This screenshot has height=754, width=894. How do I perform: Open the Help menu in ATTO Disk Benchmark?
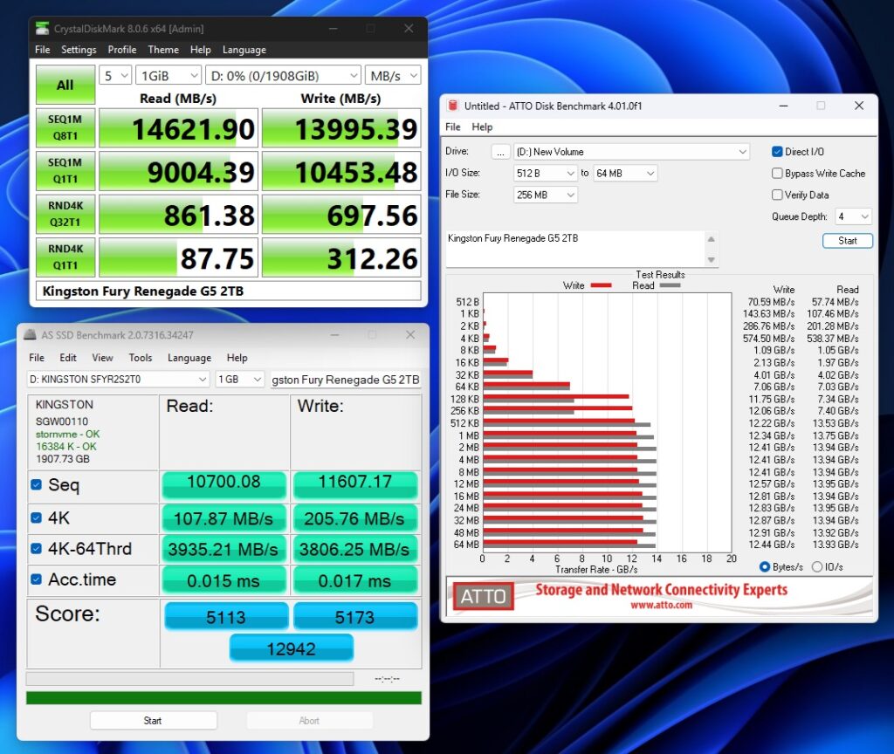click(x=482, y=127)
